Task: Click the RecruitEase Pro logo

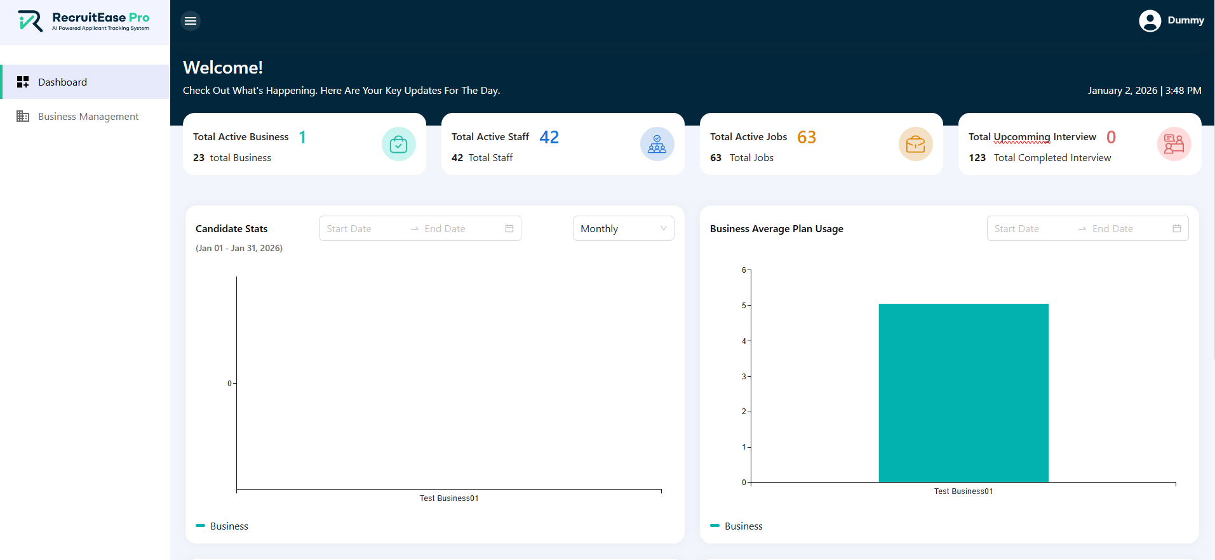Action: pos(84,21)
